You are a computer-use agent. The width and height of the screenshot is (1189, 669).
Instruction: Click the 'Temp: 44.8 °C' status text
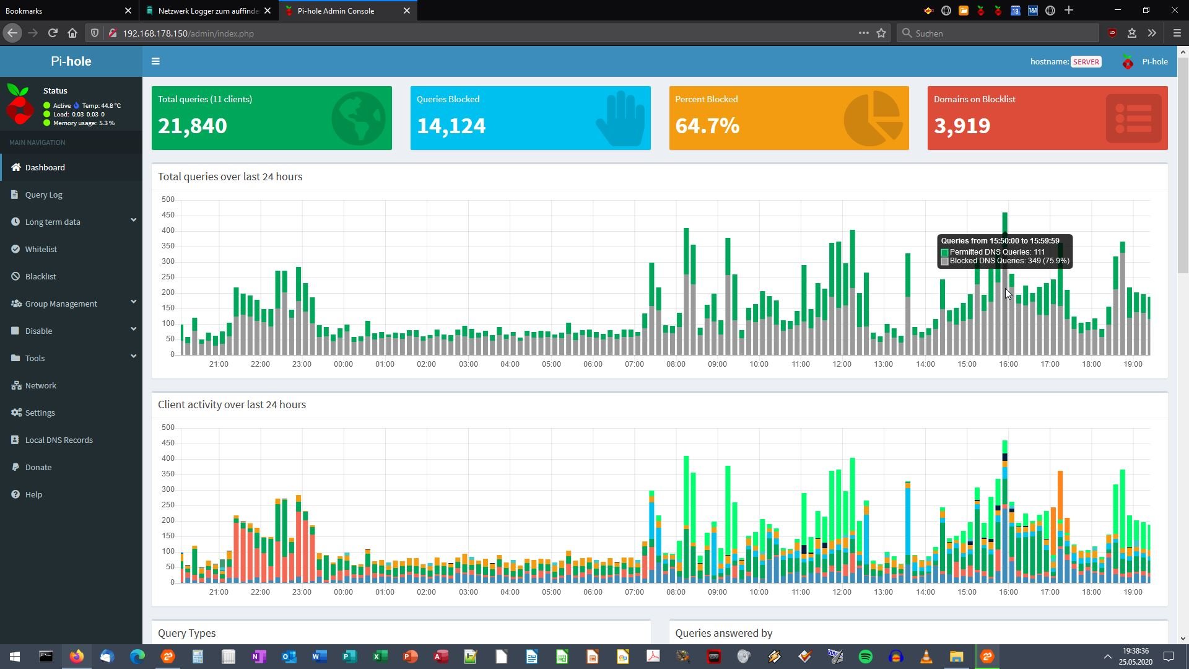tap(101, 106)
